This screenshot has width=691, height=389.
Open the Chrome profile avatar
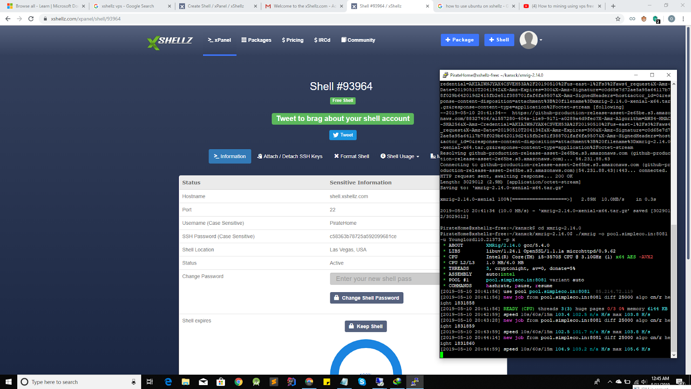click(x=671, y=19)
